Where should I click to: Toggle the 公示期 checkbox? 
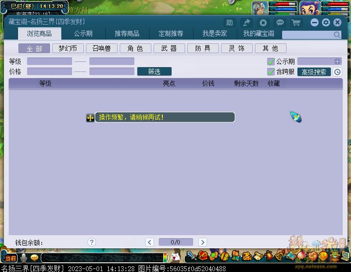(271, 62)
